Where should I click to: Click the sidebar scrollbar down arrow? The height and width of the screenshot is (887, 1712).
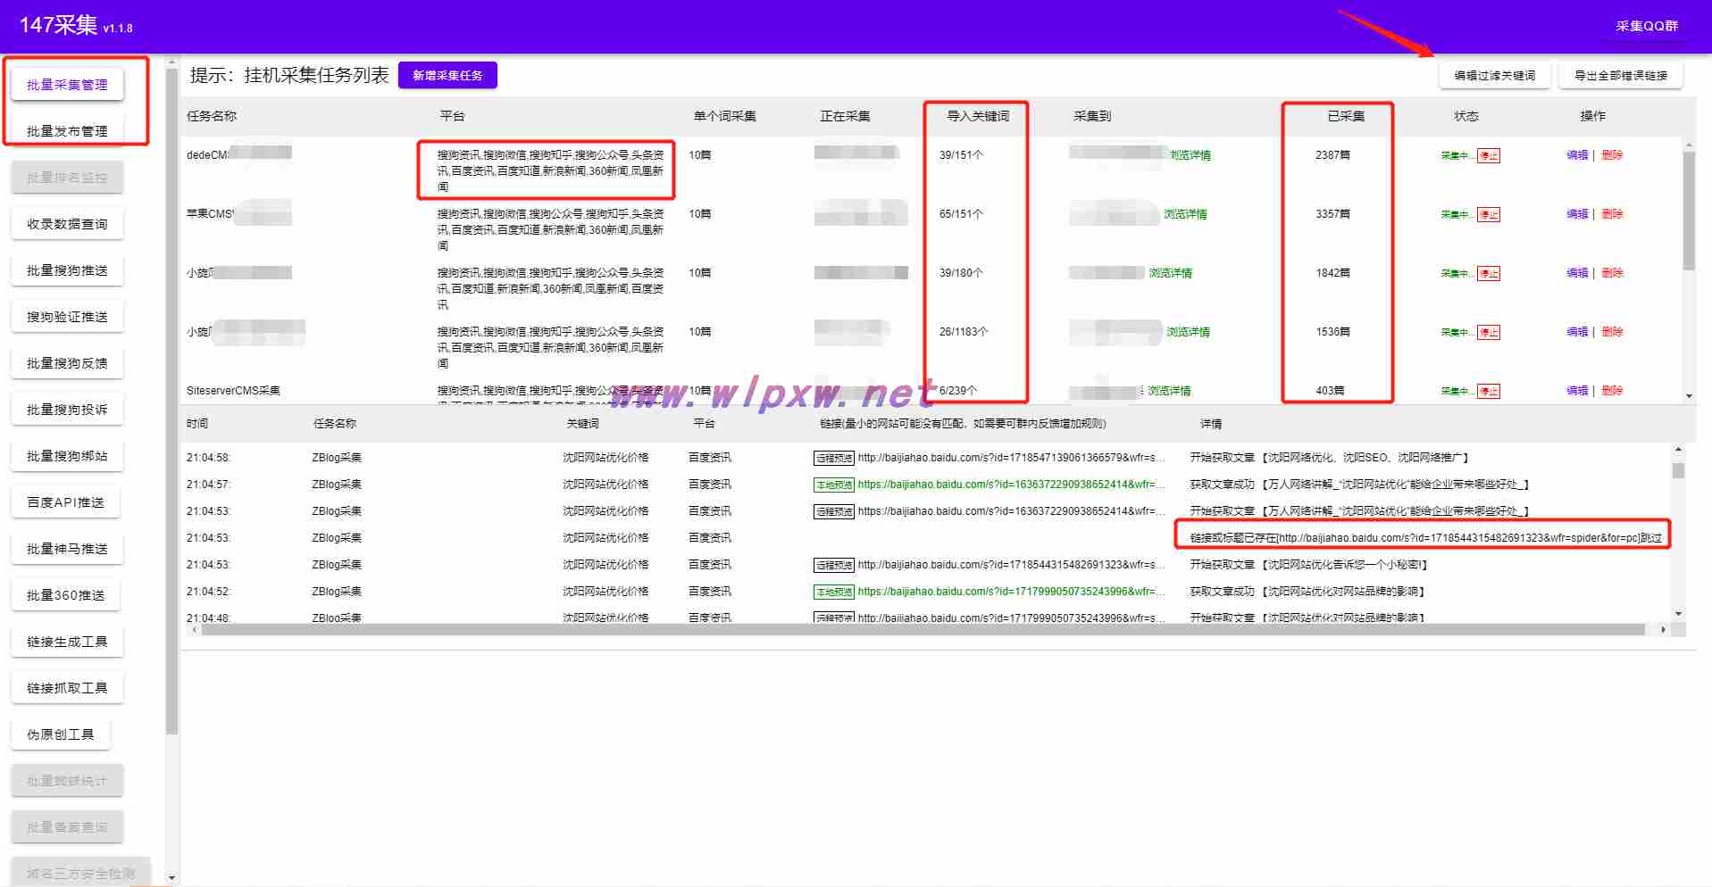click(172, 878)
